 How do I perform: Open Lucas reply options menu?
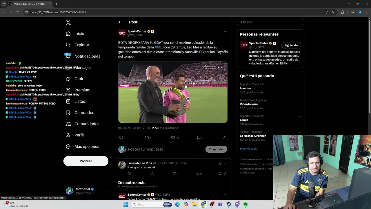(x=226, y=163)
